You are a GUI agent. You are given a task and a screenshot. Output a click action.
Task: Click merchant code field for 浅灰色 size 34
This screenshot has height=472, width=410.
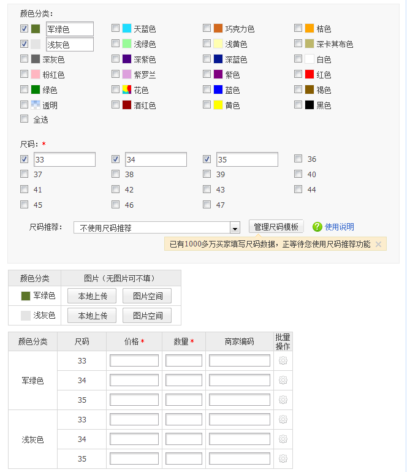[x=240, y=439]
